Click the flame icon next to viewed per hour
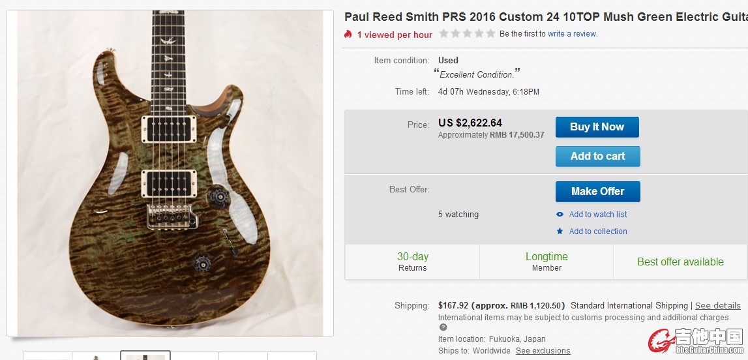 tap(348, 35)
